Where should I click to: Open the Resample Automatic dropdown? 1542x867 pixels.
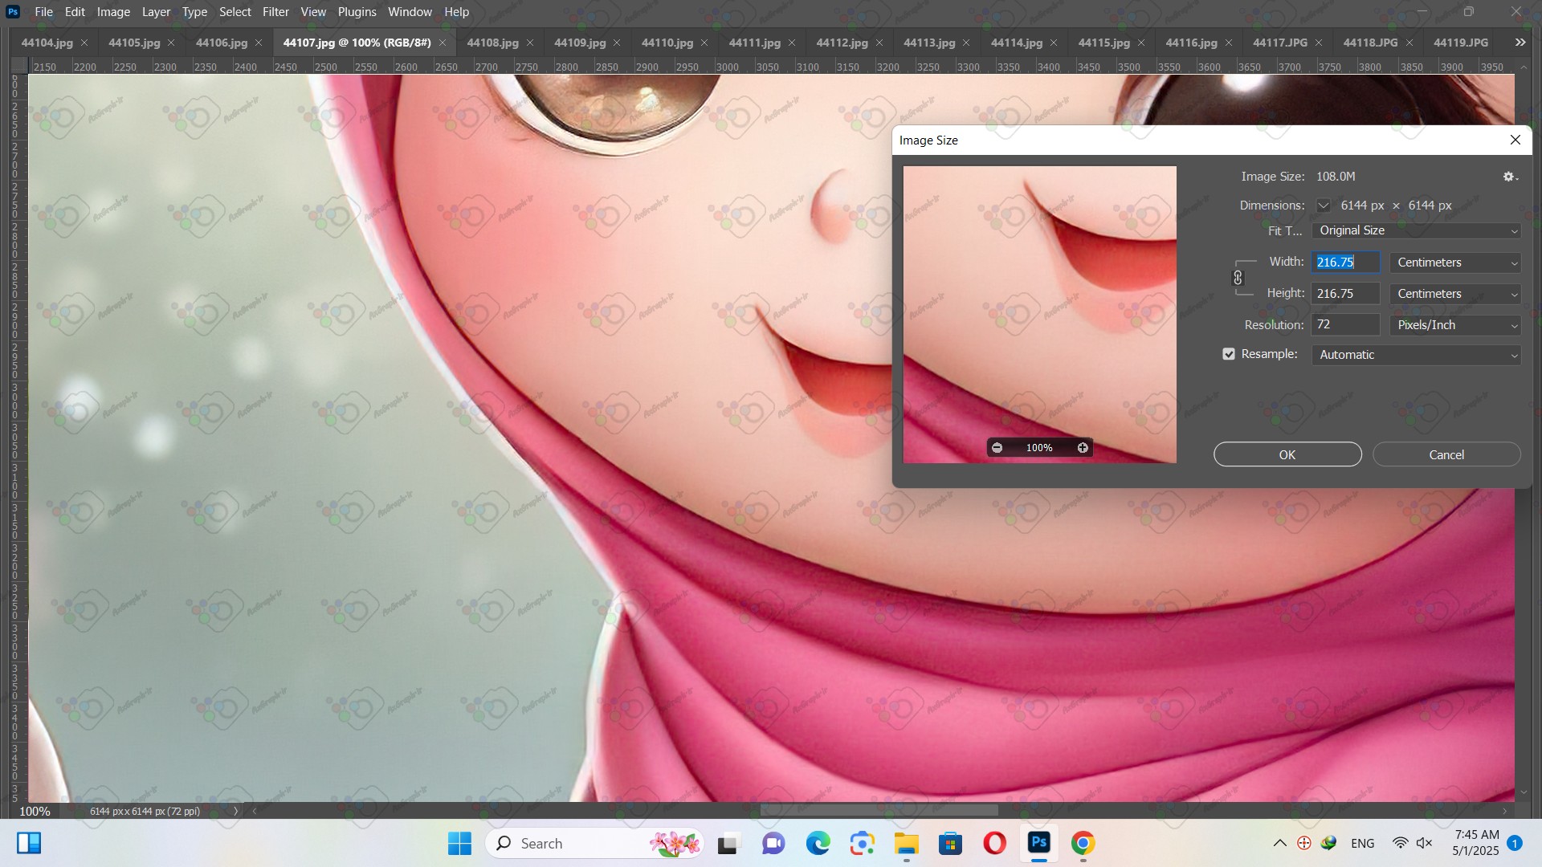[1416, 355]
